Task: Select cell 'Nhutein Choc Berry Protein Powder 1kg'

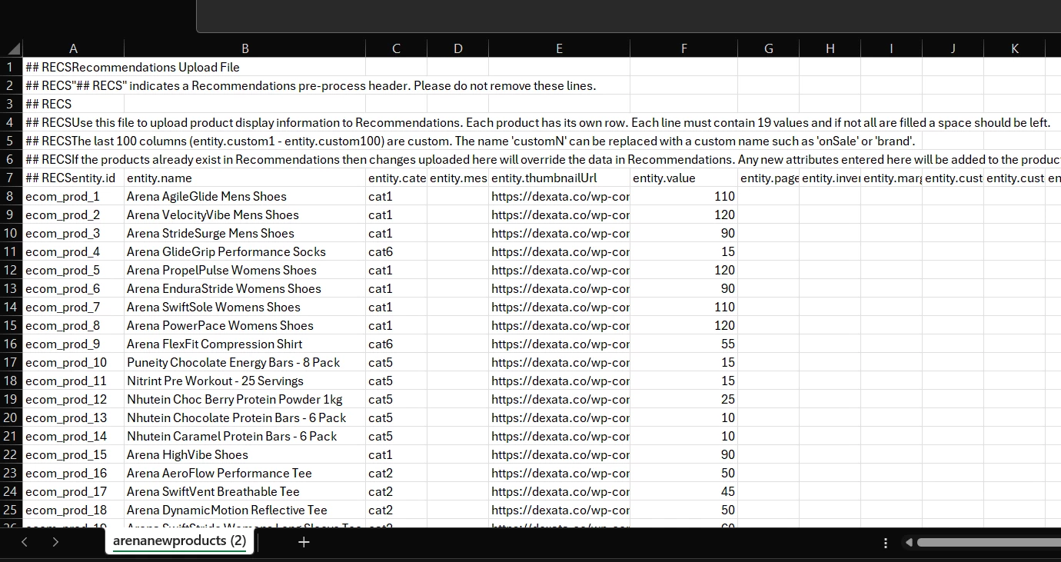Action: [244, 399]
